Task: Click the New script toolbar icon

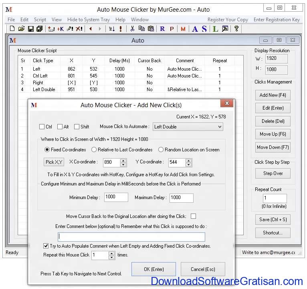Action: [12, 28]
